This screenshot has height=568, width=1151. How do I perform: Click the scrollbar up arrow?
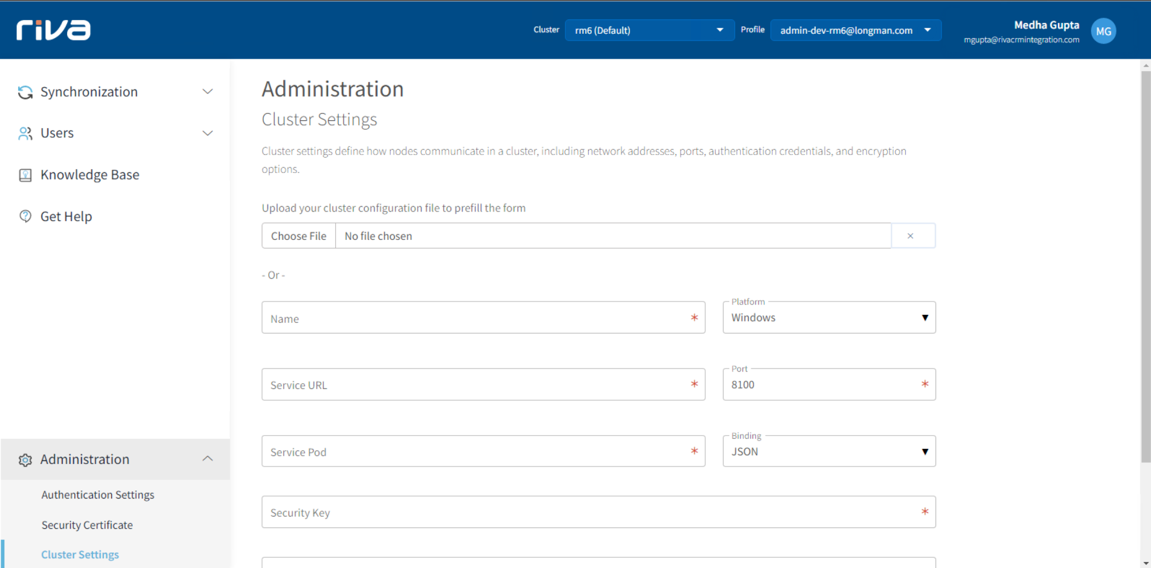coord(1146,64)
